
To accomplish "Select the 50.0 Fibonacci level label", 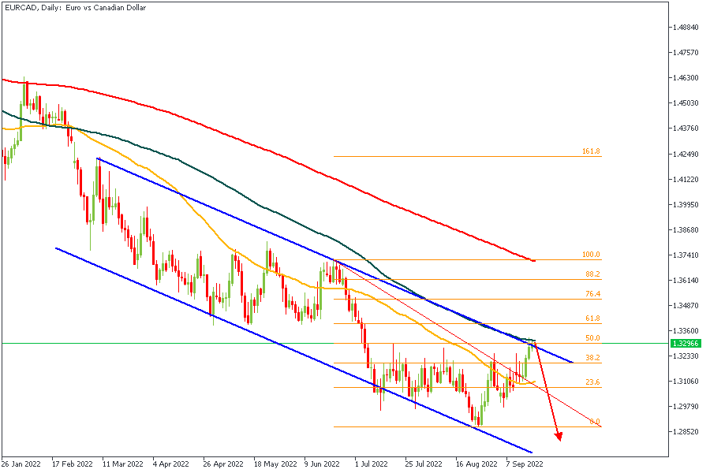I will pyautogui.click(x=592, y=338).
